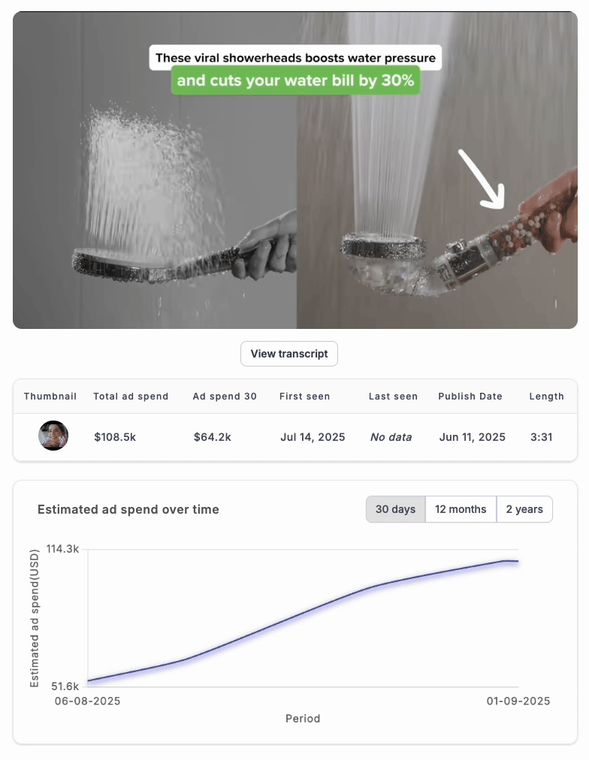This screenshot has width=589, height=760.
Task: Sort by First seen column
Action: tap(304, 396)
